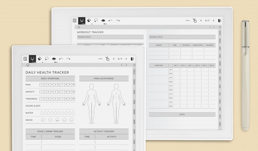The width and height of the screenshot is (258, 151).
Task: Pick the Lasso selection tool
Action: (x=46, y=59)
